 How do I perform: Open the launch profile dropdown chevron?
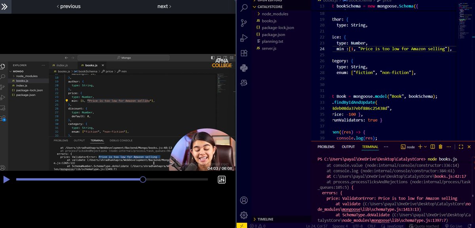click(426, 147)
